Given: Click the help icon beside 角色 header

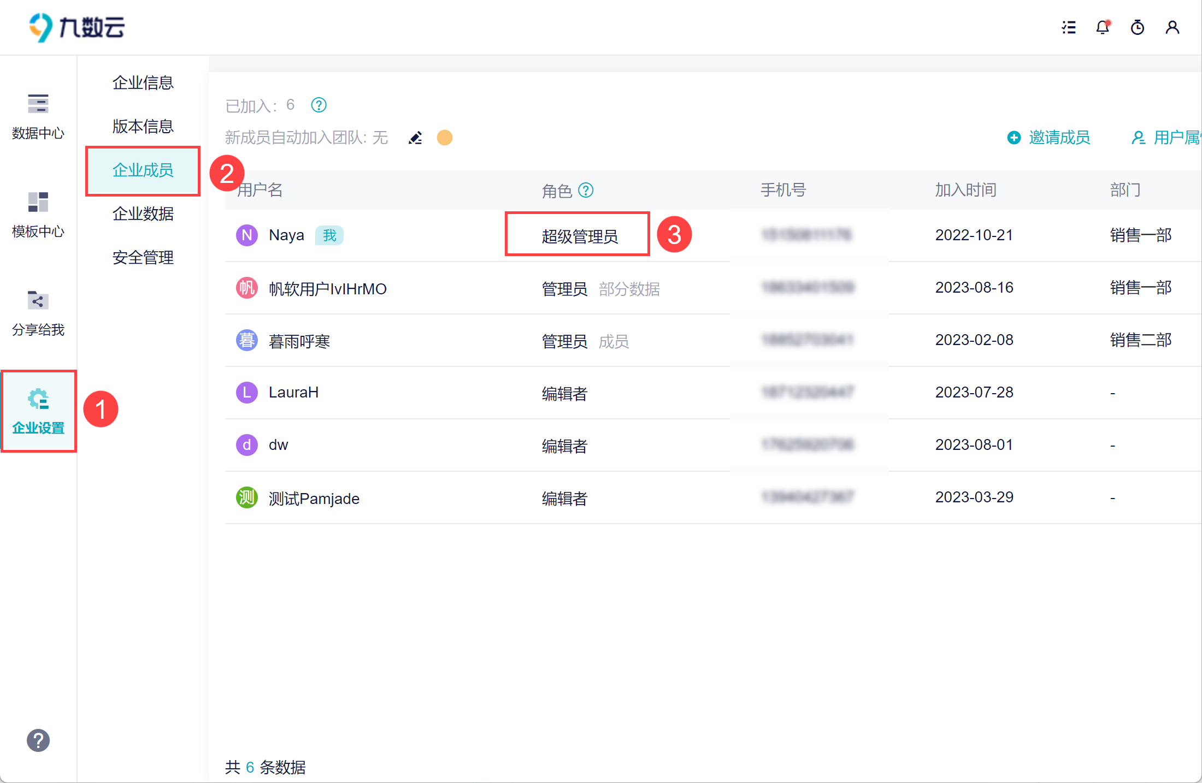Looking at the screenshot, I should [x=586, y=190].
